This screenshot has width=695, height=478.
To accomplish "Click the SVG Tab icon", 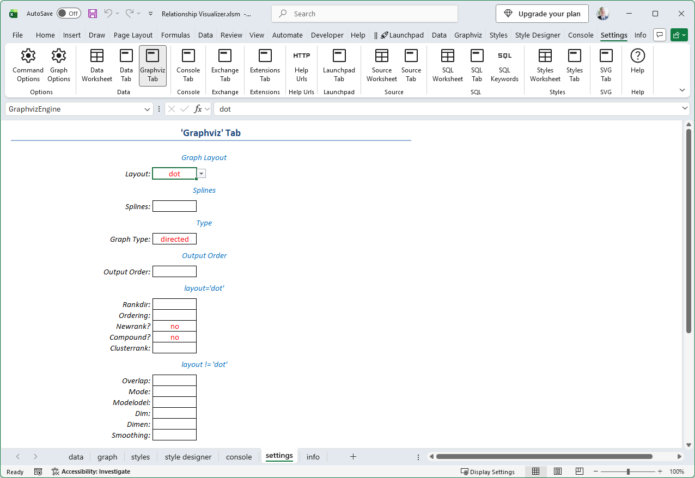I will click(x=606, y=56).
